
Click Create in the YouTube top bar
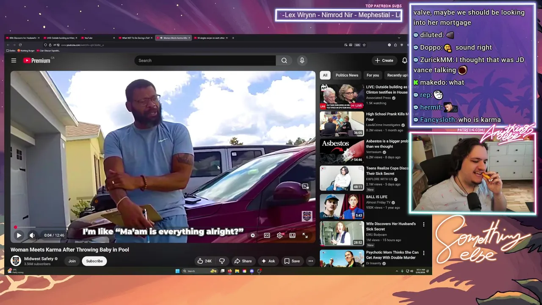point(384,61)
